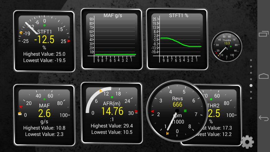Select the small Throttle dial gauge
This screenshot has height=152, width=270.
click(226, 46)
